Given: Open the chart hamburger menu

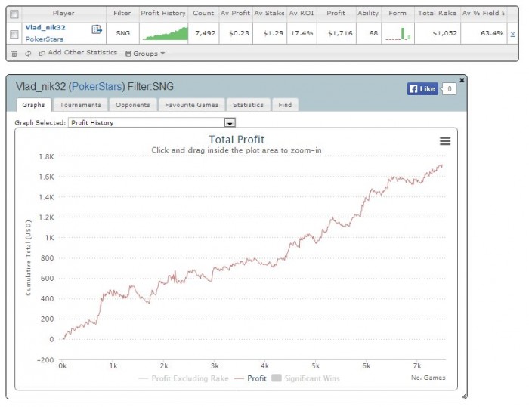Looking at the screenshot, I should [445, 141].
